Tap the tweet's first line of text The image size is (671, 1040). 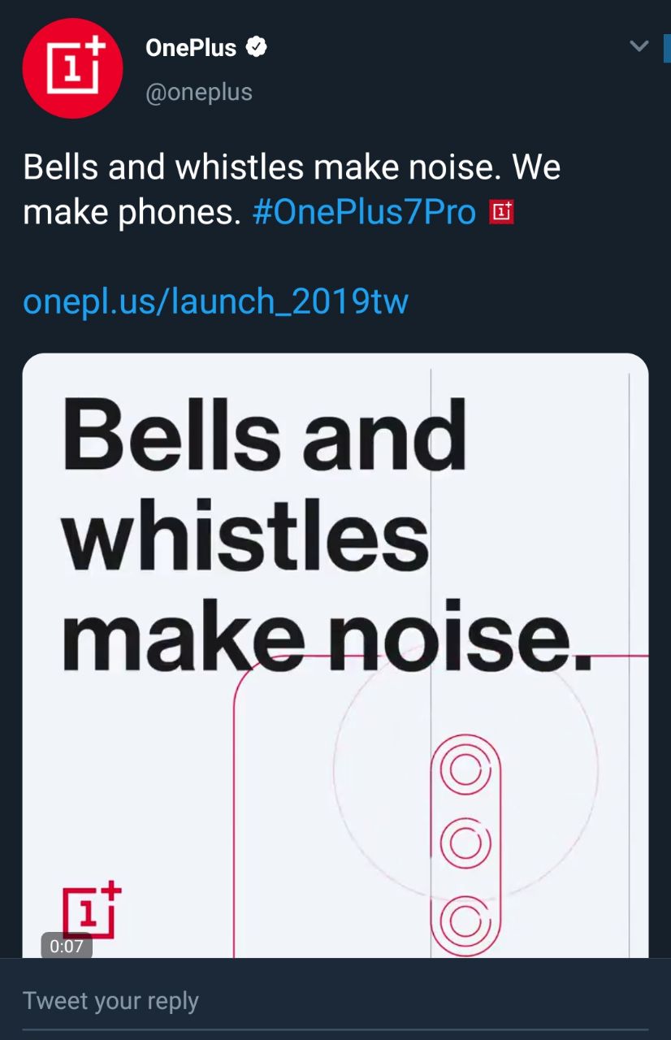291,167
